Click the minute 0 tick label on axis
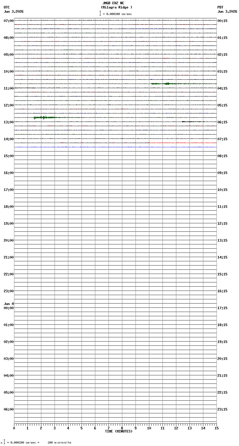 pyautogui.click(x=14, y=428)
